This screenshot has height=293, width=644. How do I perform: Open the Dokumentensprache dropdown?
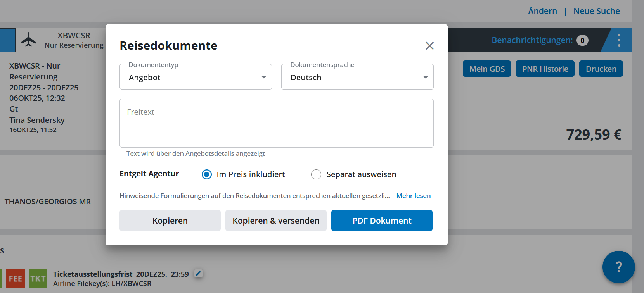(x=357, y=77)
